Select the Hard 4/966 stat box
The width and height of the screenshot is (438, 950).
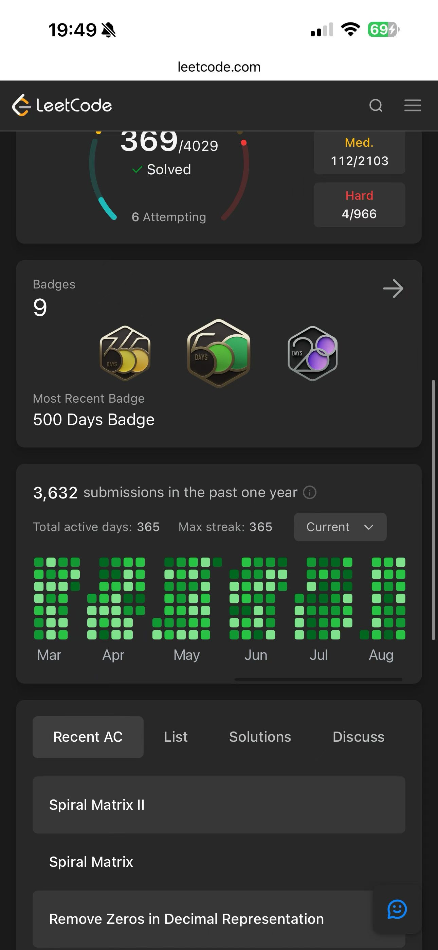(x=359, y=205)
